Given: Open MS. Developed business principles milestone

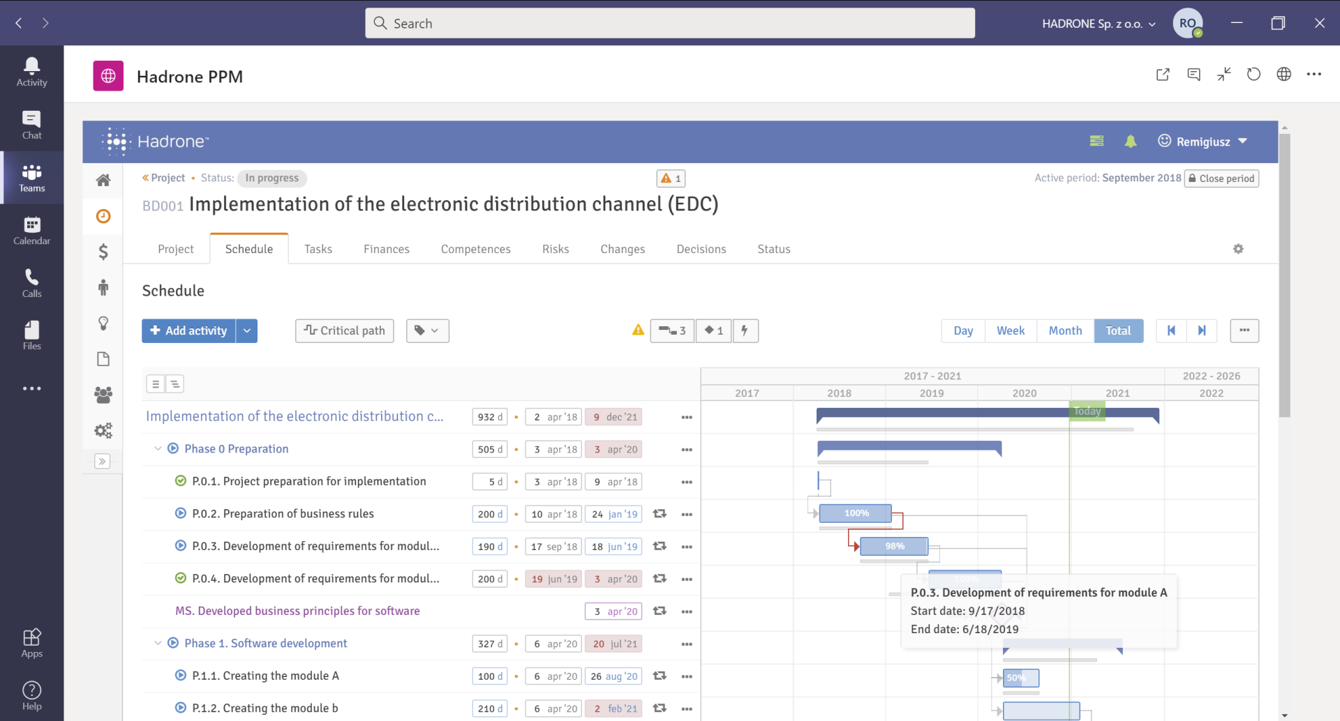Looking at the screenshot, I should (297, 611).
